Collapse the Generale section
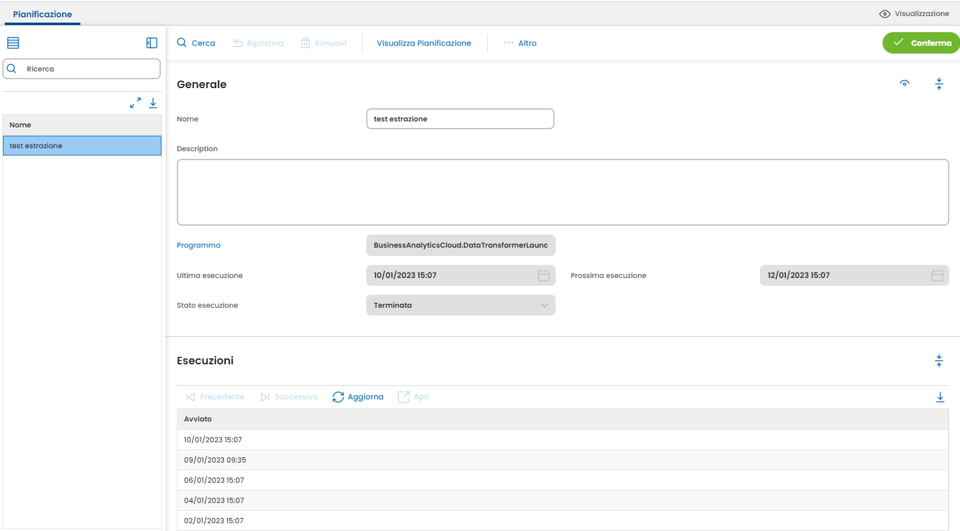This screenshot has width=960, height=531. point(939,84)
